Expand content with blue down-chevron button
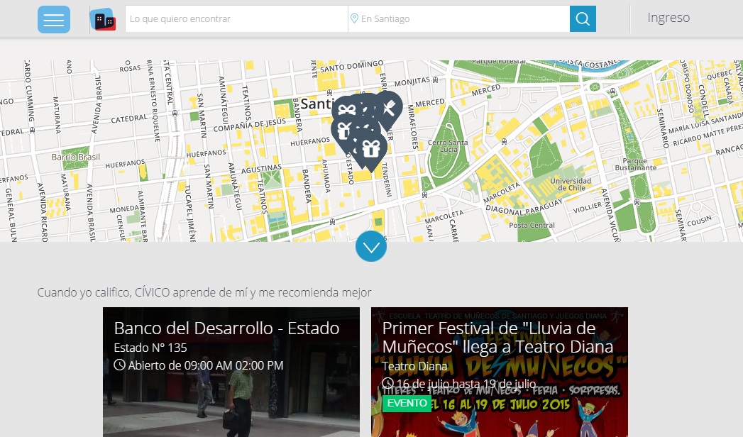The image size is (743, 437). (x=371, y=246)
